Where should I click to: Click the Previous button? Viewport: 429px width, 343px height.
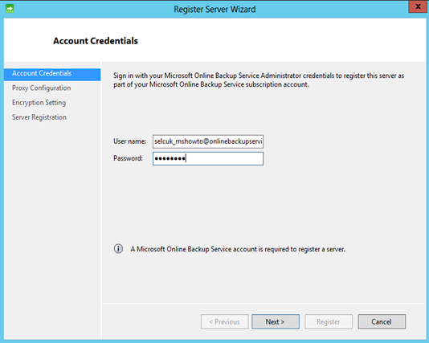point(225,321)
